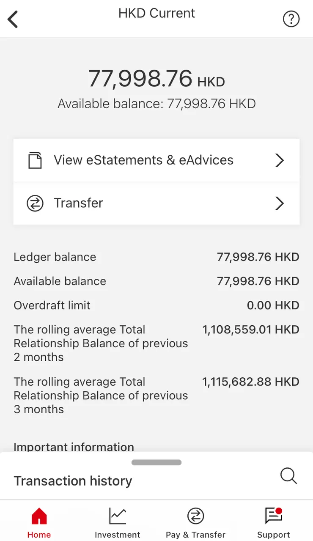Image resolution: width=313 pixels, height=541 pixels.
Task: Tap the Support chat bubble icon
Action: pyautogui.click(x=273, y=516)
